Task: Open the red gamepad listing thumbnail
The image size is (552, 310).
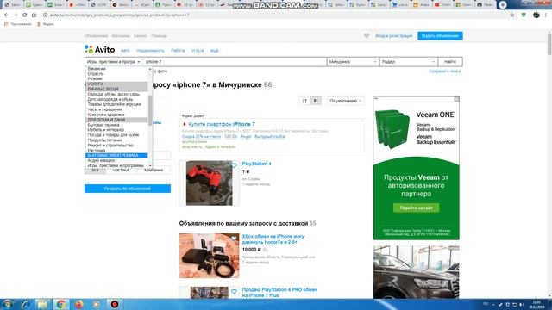Action: pos(209,183)
